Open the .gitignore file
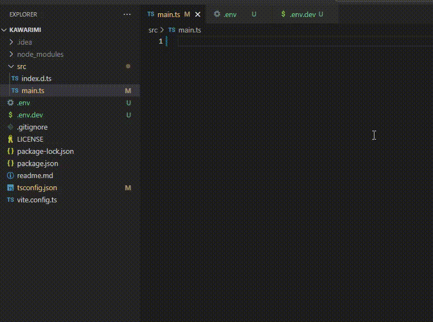Screen dimensions: 433x322 tap(70, 127)
